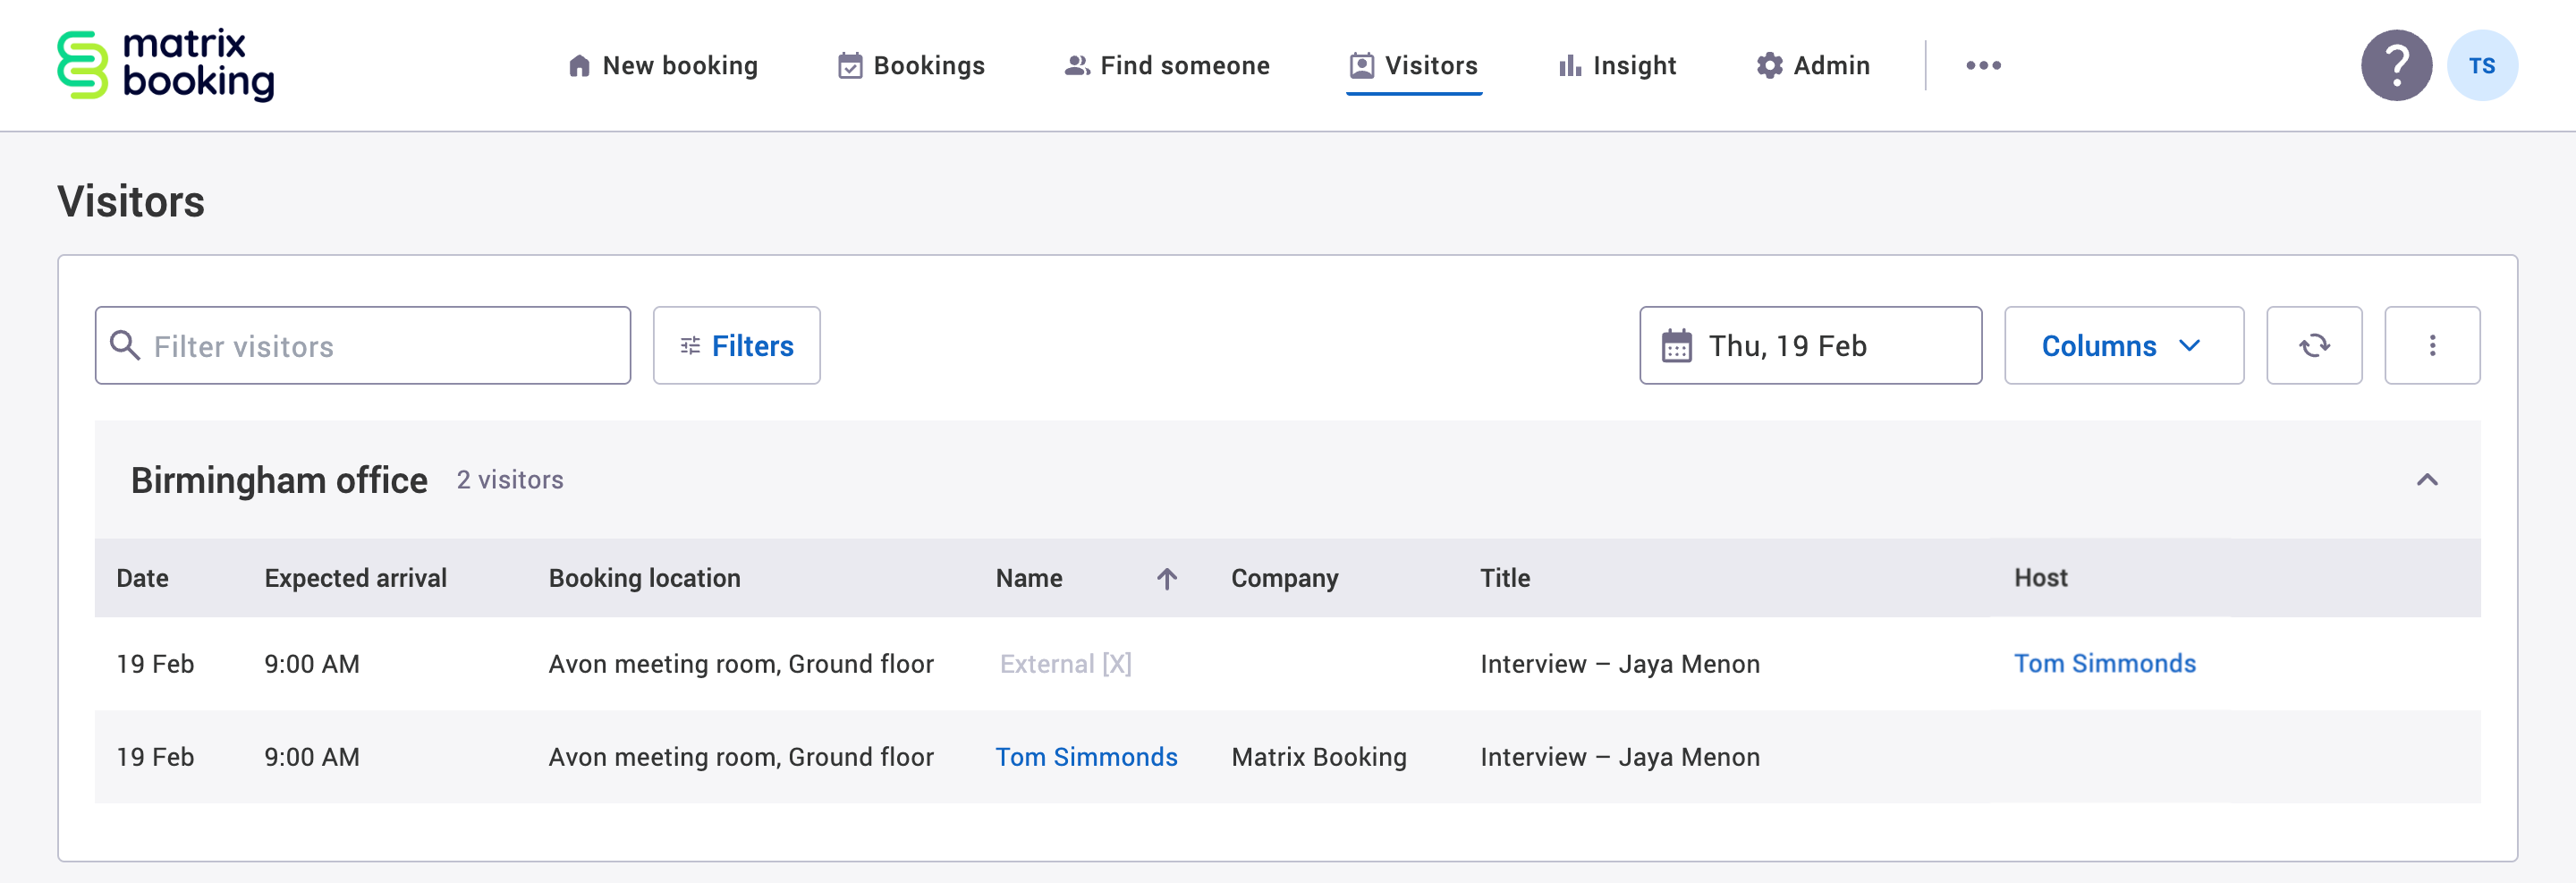Open host link Tom Simmonds

coord(2104,663)
